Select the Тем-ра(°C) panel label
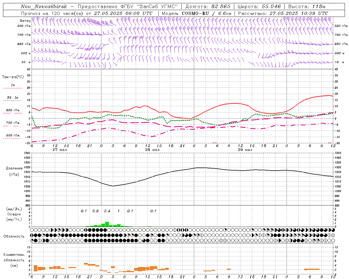The height and width of the screenshot is (279, 349). pos(13,77)
